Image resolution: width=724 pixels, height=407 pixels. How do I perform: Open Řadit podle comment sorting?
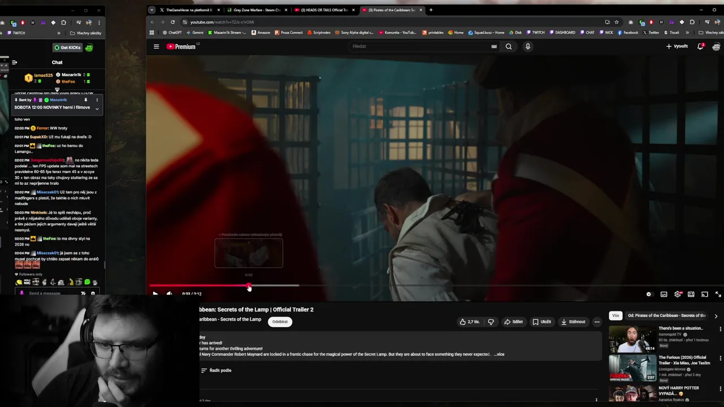216,370
